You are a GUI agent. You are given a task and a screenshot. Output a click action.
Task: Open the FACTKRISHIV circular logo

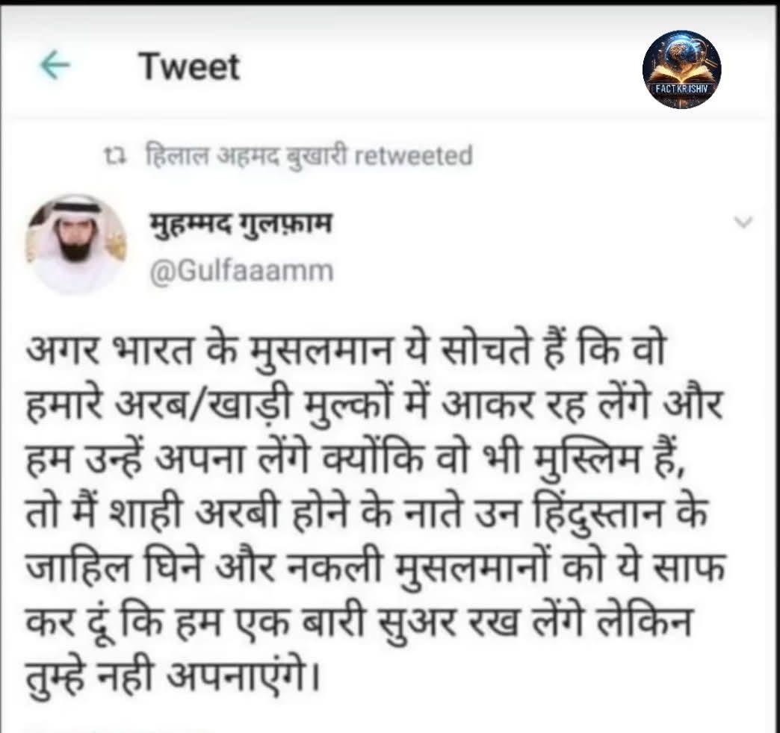click(681, 69)
